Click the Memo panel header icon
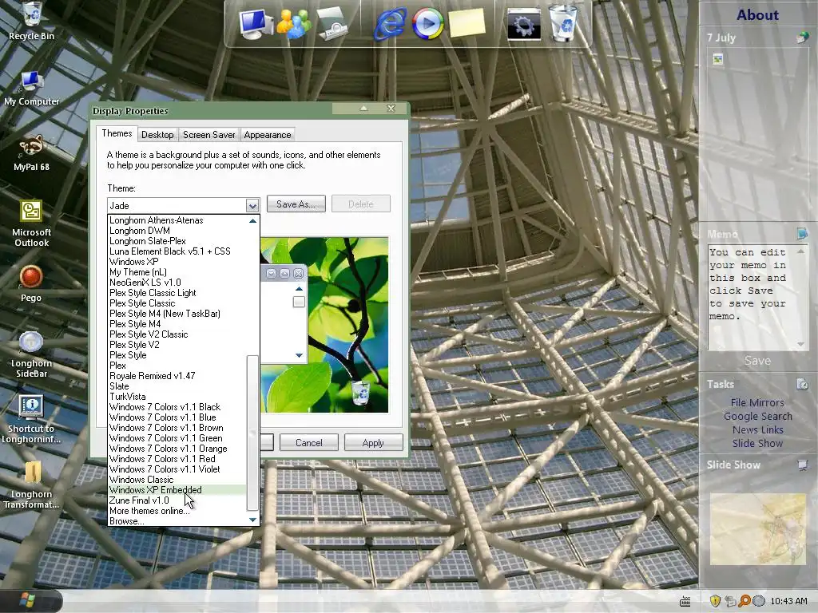The image size is (818, 613). click(802, 233)
